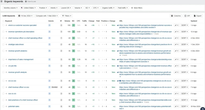Click SERP feature icon before 'stratégie data driven' URL
This screenshot has height=110, width=205.
(118, 44)
